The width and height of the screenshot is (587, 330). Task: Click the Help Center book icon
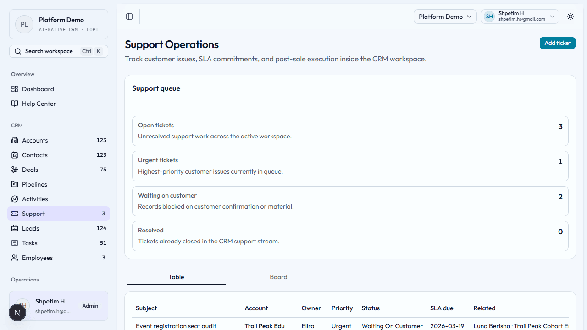click(x=15, y=104)
